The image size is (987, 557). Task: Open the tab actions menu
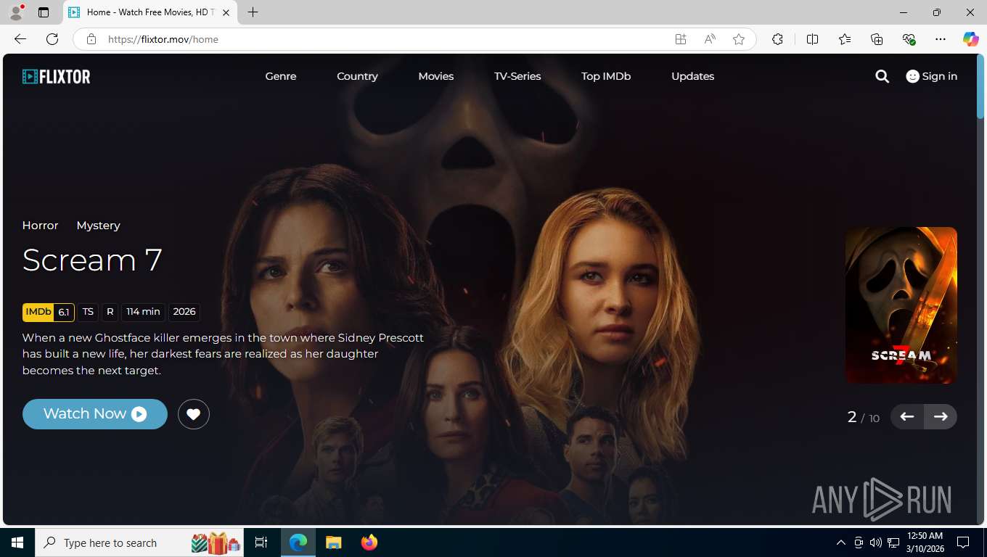click(x=44, y=12)
